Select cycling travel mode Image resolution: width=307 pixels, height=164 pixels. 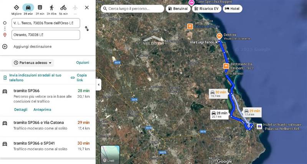coord(63,8)
